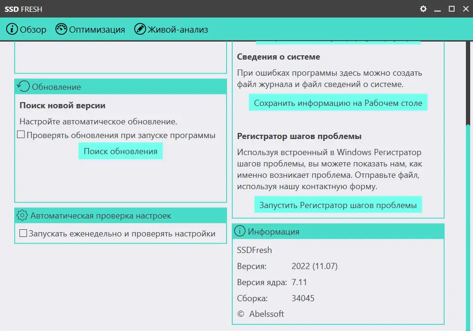This screenshot has height=331, width=473.
Task: Click the info icon next to Обзор
Action: tap(12, 29)
